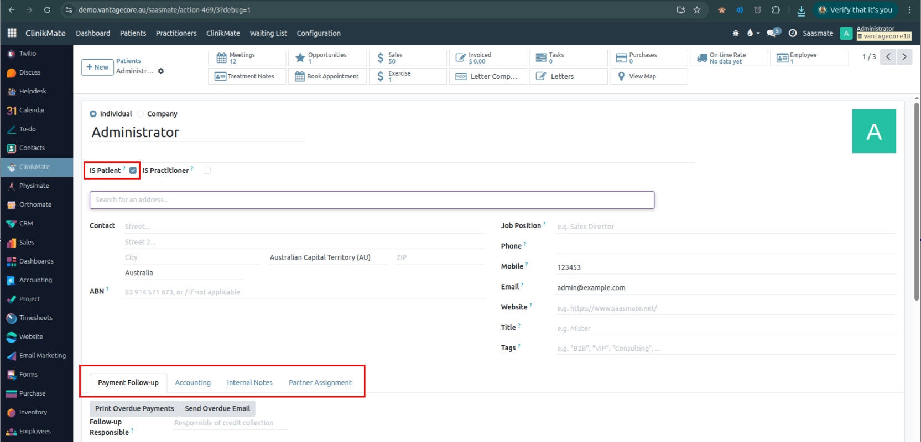The height and width of the screenshot is (442, 921).
Task: Click Send Overdue Email button
Action: tap(217, 408)
